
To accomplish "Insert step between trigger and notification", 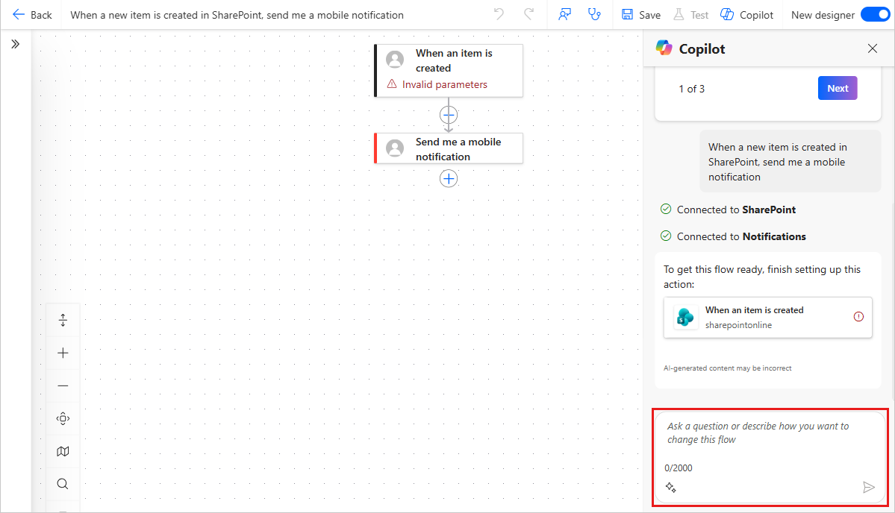I will coord(449,115).
